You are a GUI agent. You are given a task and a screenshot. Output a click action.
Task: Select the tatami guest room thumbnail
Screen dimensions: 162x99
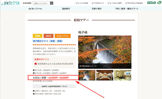(123, 75)
